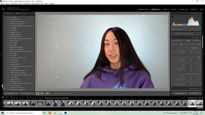Select the Radial Filter tool
Viewport: 205px width, 115px height.
[188, 34]
